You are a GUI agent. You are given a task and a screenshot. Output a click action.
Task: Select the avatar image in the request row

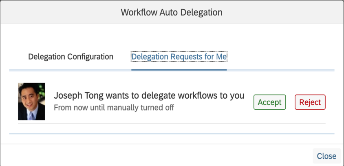pyautogui.click(x=31, y=102)
